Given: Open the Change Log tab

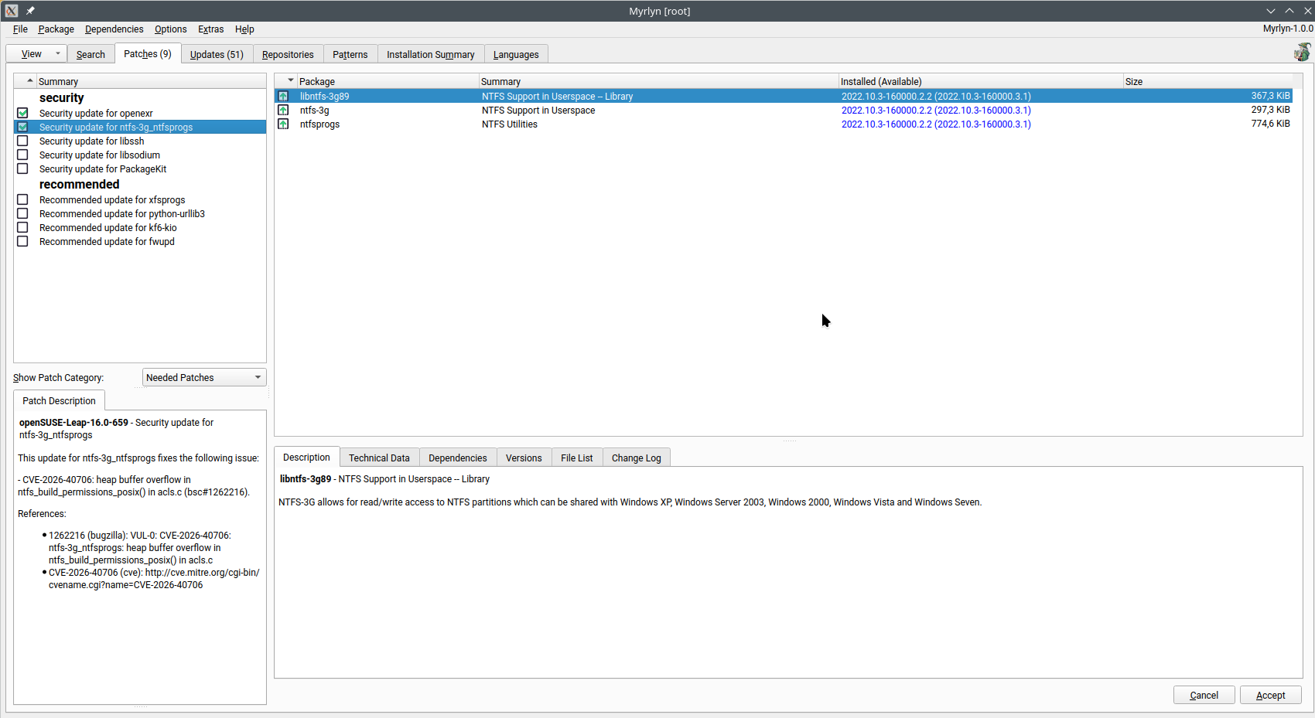Looking at the screenshot, I should click(x=636, y=458).
